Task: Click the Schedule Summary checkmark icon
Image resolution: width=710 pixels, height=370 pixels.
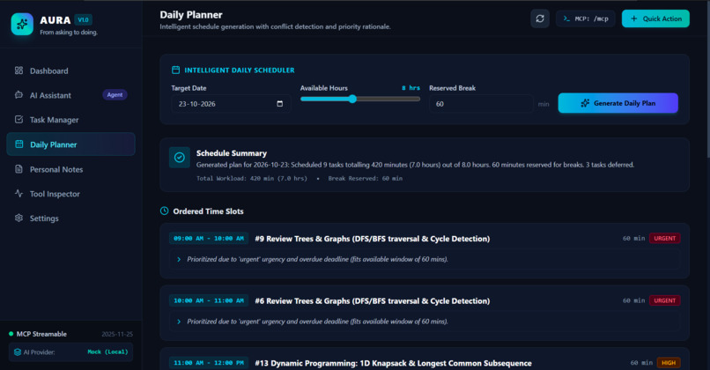Action: [180, 157]
